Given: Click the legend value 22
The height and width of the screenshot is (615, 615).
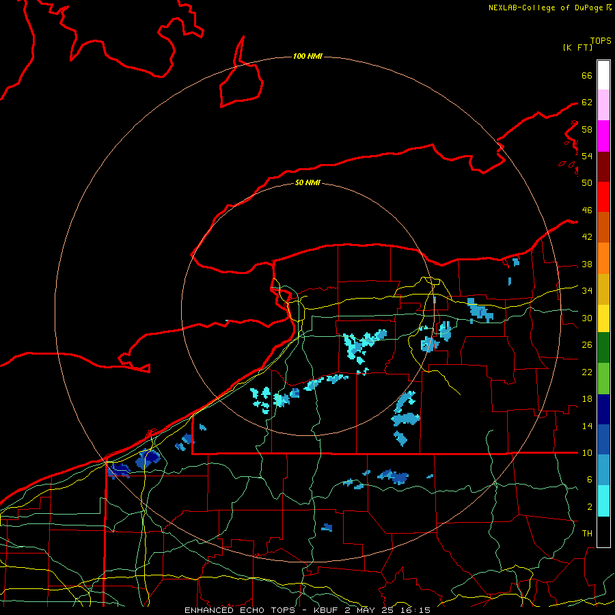Looking at the screenshot, I should coord(587,372).
